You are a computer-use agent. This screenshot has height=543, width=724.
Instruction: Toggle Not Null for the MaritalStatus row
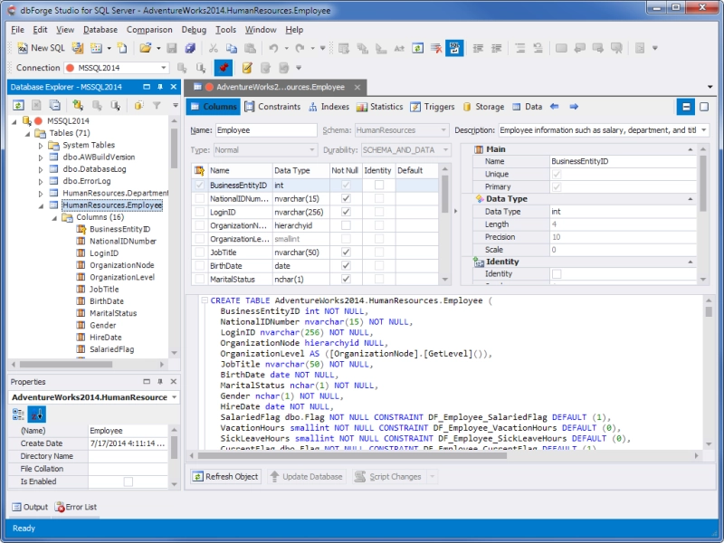[346, 279]
